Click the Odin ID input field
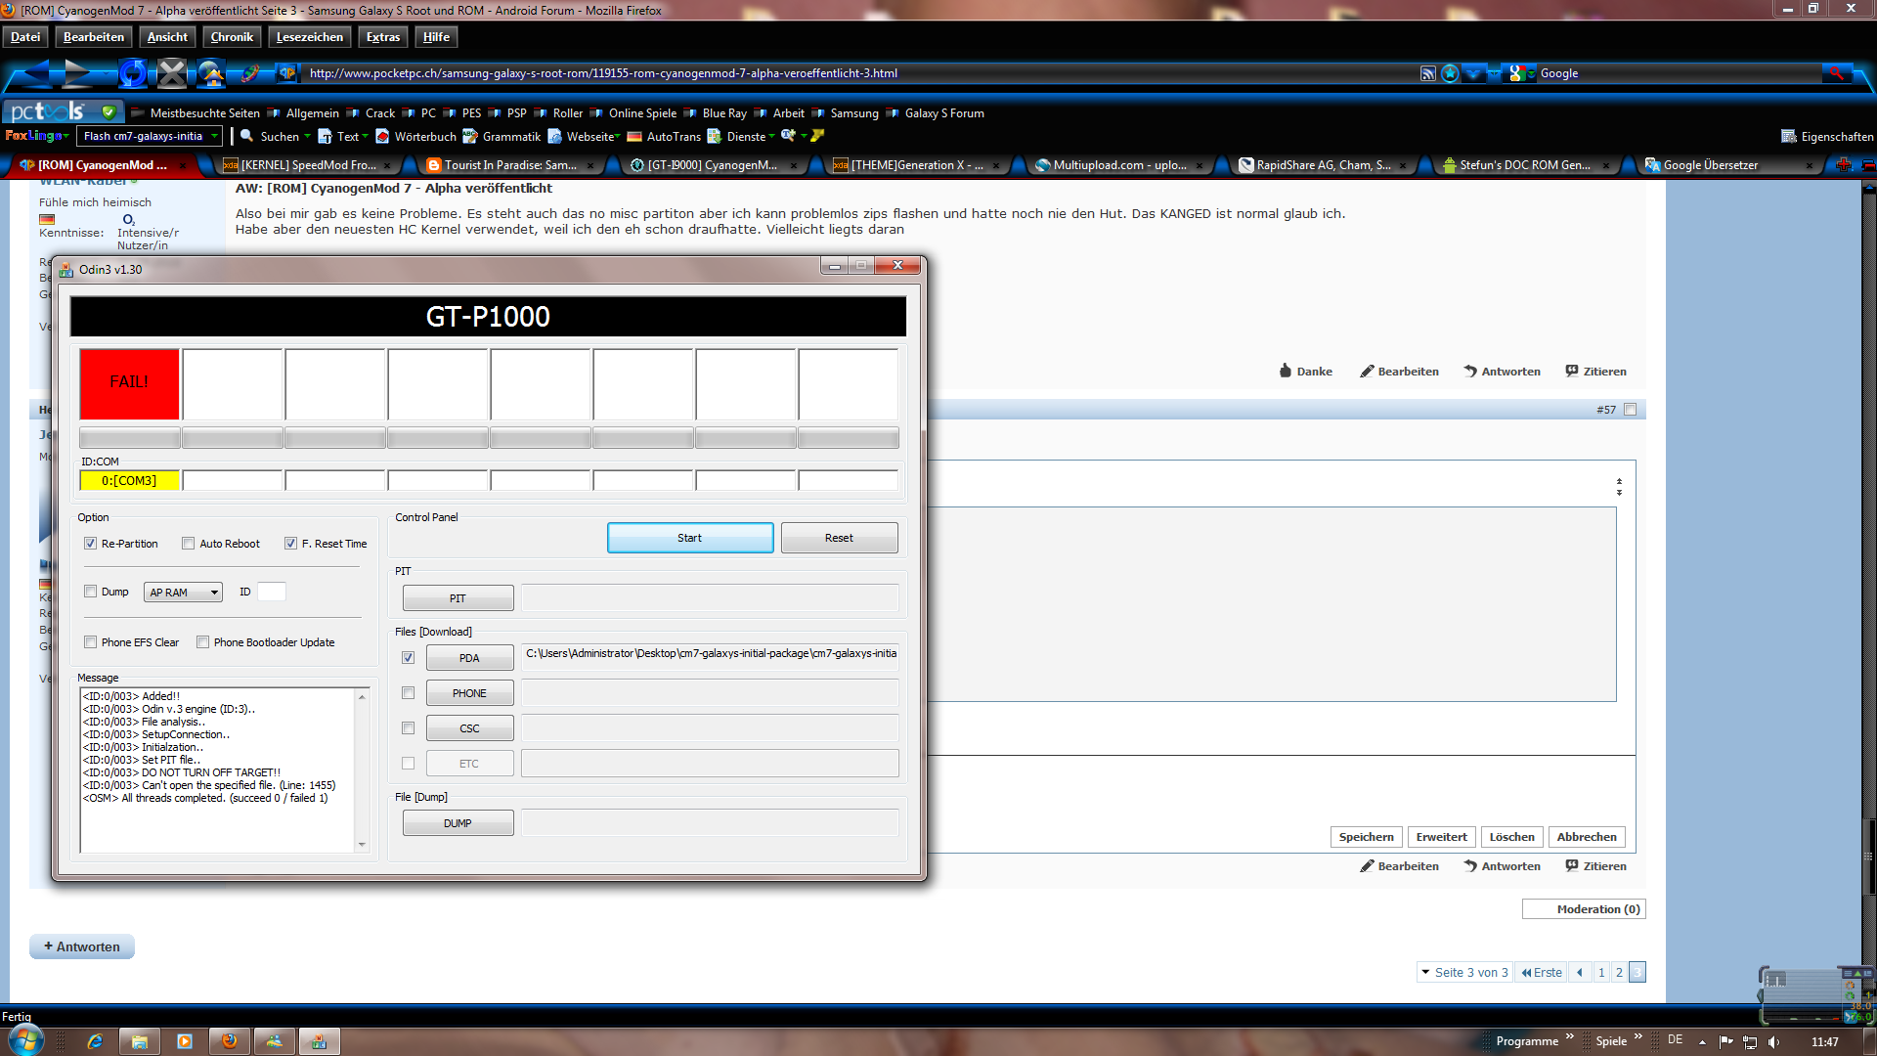The width and height of the screenshot is (1877, 1056). [271, 592]
